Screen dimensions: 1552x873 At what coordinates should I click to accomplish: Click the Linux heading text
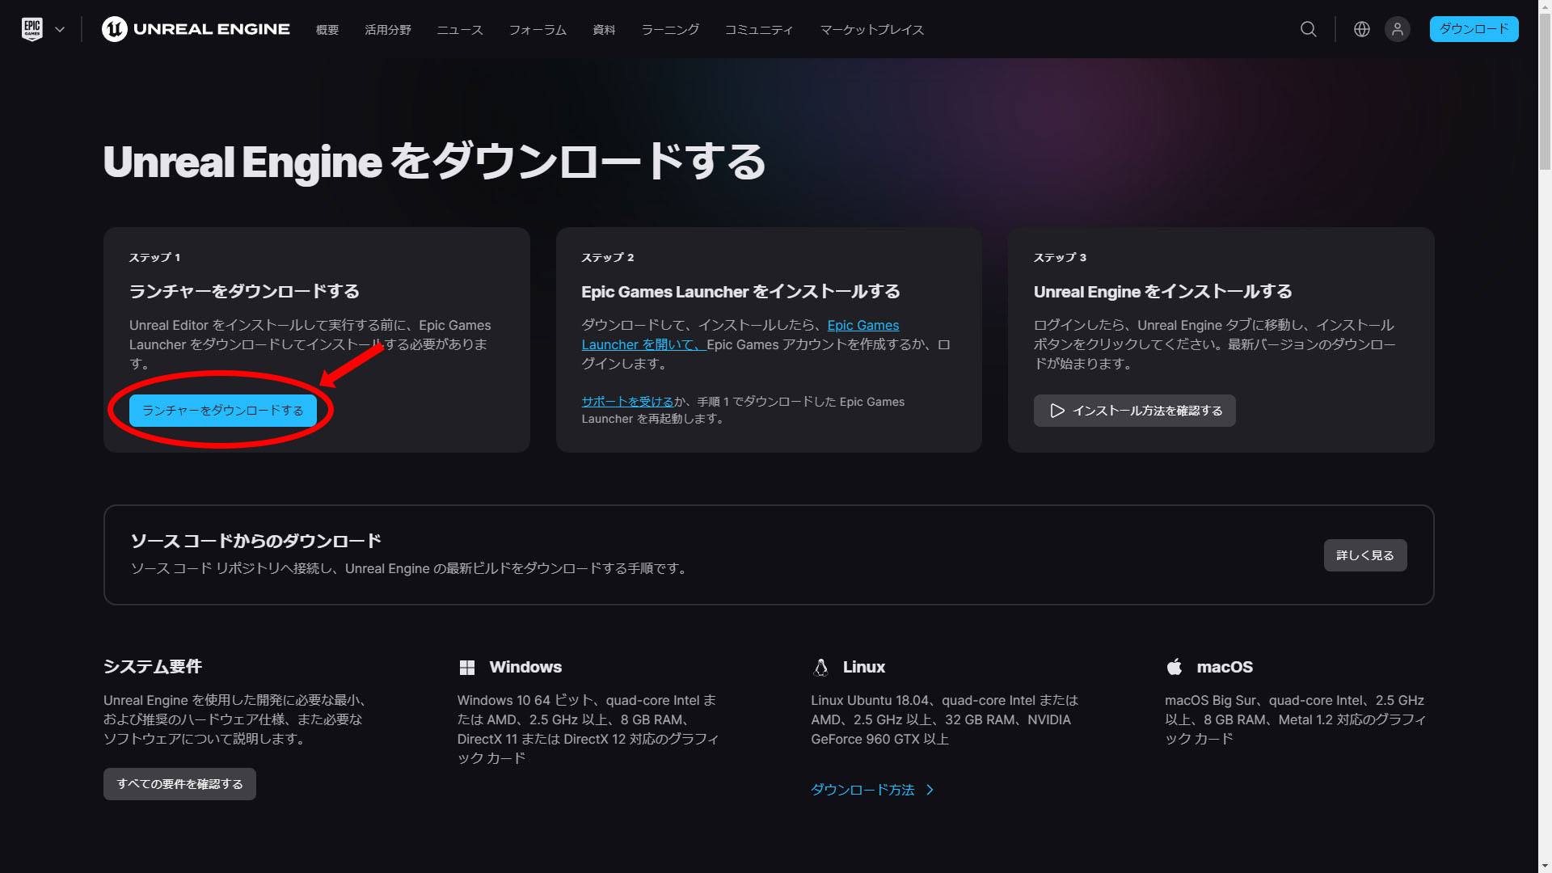coord(864,667)
